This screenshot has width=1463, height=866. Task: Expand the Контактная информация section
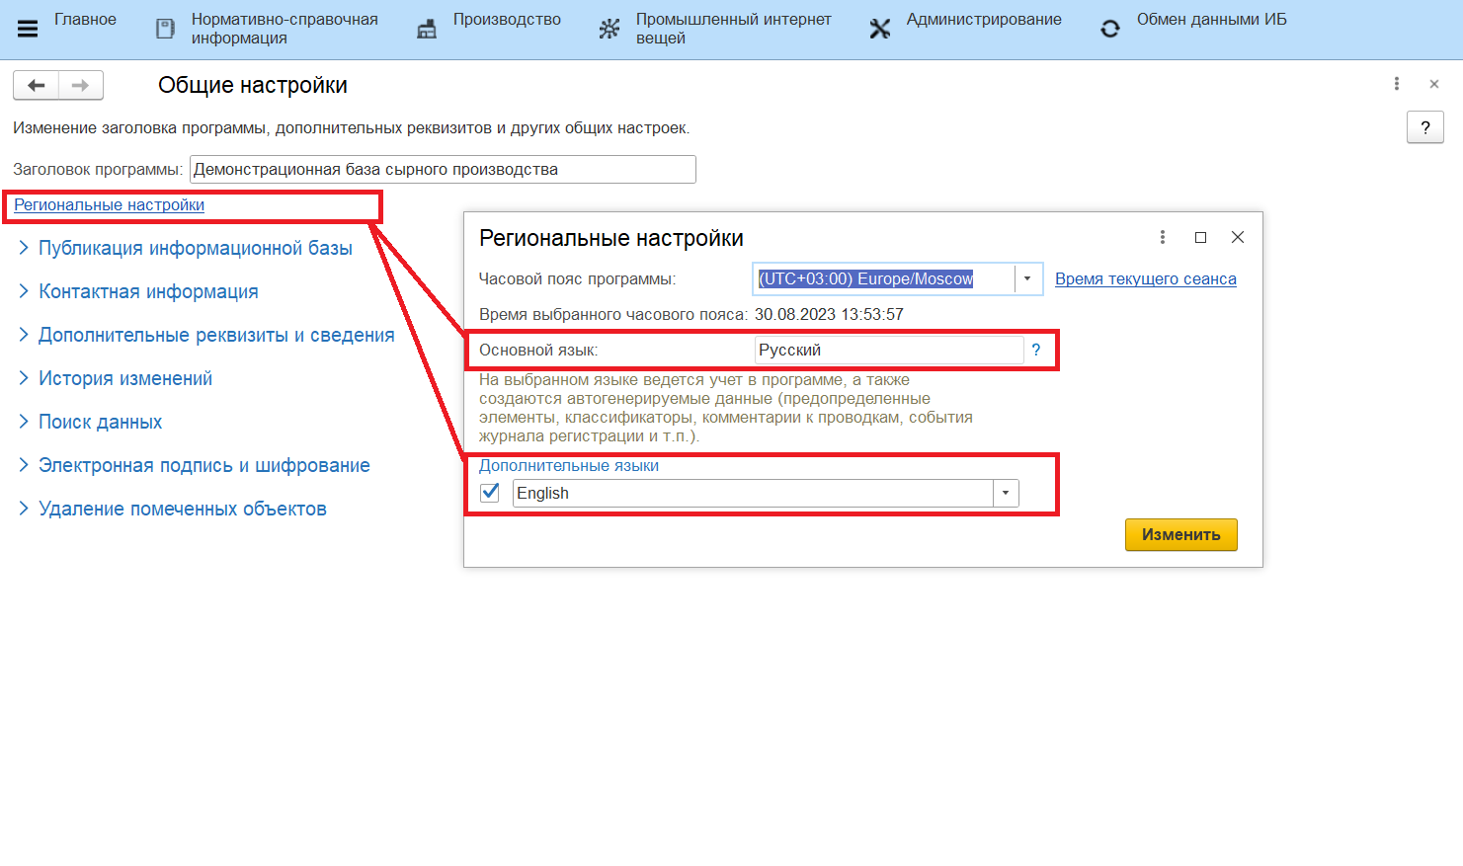click(x=148, y=291)
